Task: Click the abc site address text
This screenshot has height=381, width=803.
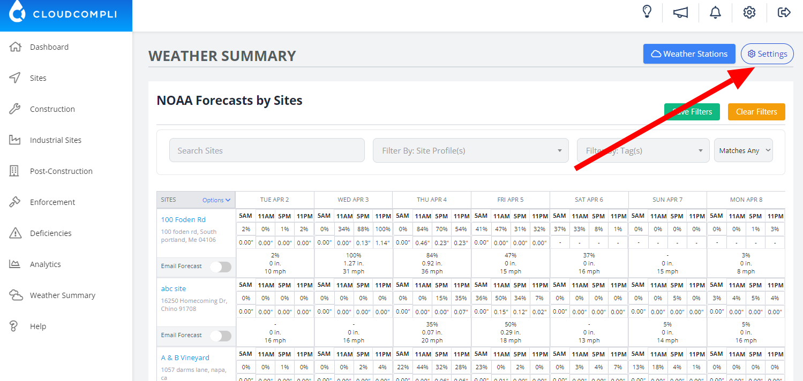Action: pos(194,305)
